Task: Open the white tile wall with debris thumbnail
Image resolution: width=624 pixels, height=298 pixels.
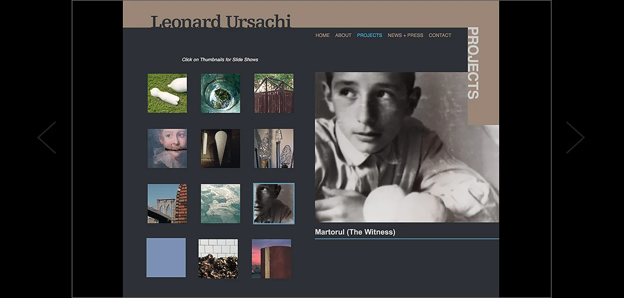Action: point(218,259)
